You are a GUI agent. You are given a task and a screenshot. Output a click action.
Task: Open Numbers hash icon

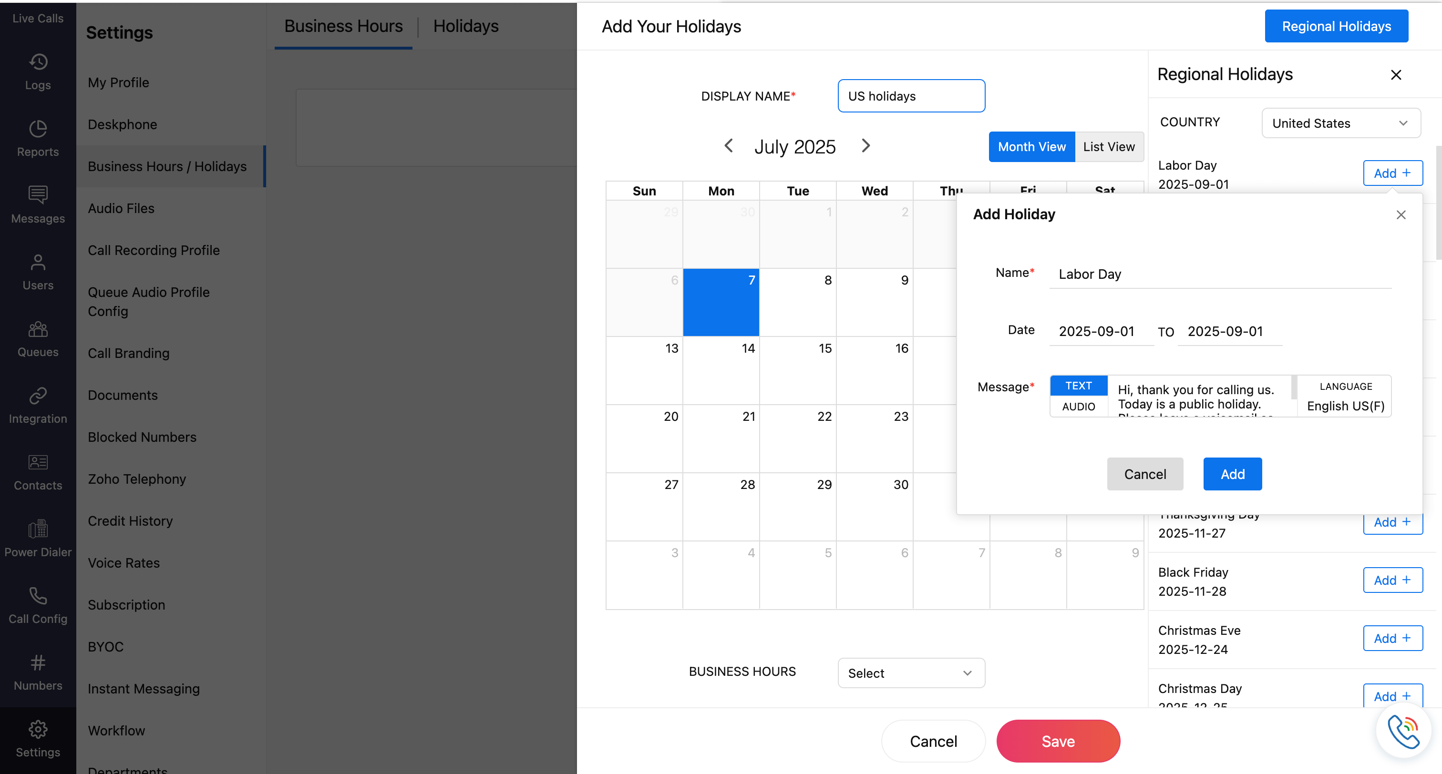(x=38, y=662)
